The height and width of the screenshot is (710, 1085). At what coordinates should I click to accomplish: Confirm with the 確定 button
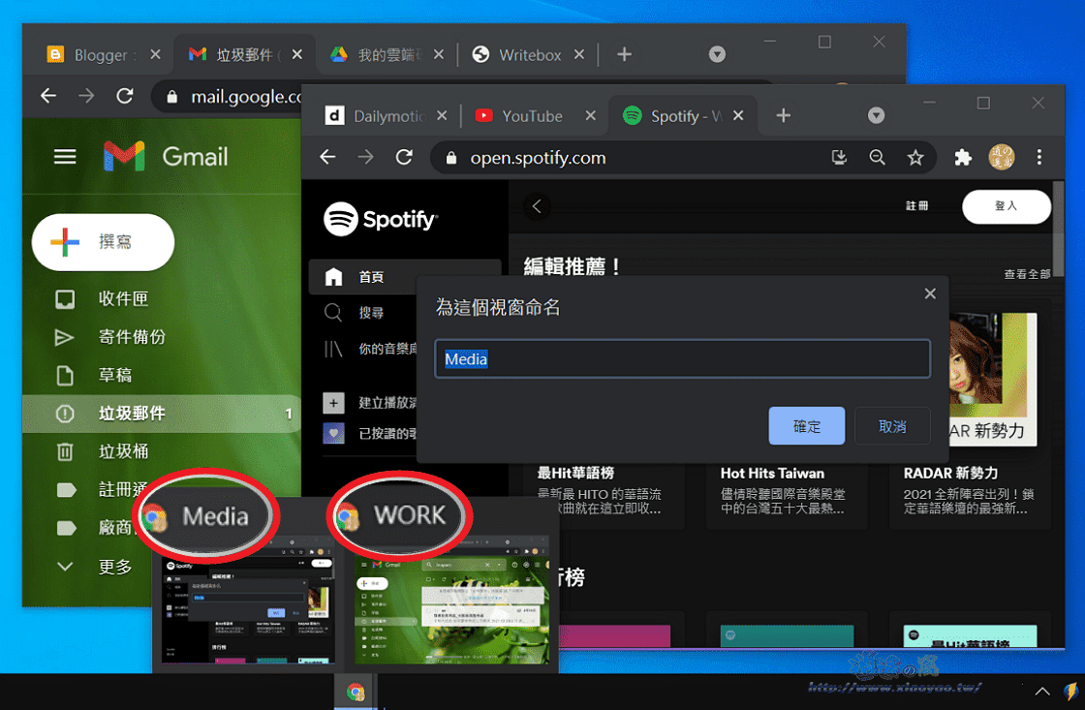click(x=807, y=425)
